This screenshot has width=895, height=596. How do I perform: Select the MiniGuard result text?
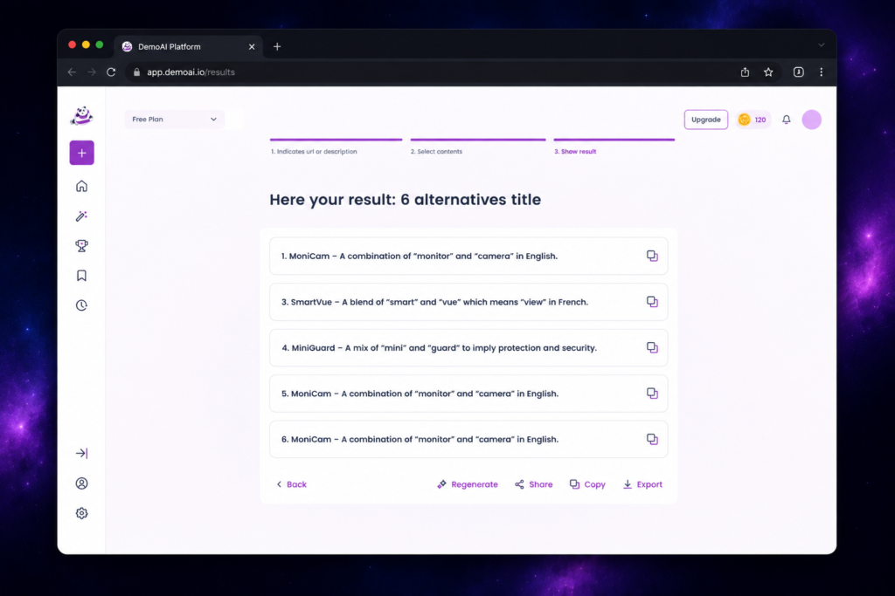(439, 347)
